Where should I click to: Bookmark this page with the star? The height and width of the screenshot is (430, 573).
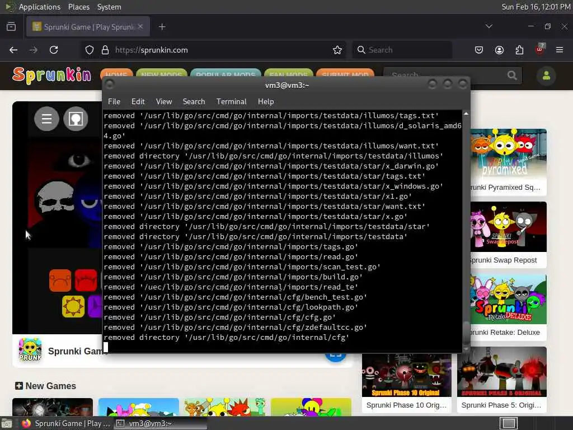coord(337,50)
